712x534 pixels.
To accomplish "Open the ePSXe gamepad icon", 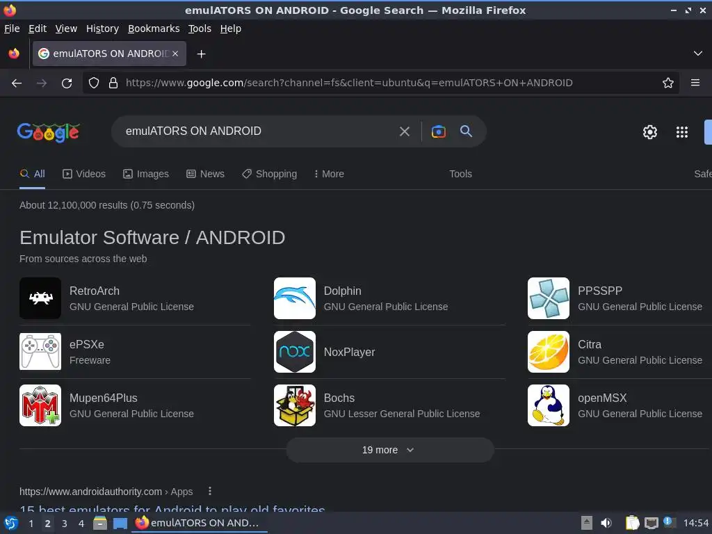I will point(40,352).
